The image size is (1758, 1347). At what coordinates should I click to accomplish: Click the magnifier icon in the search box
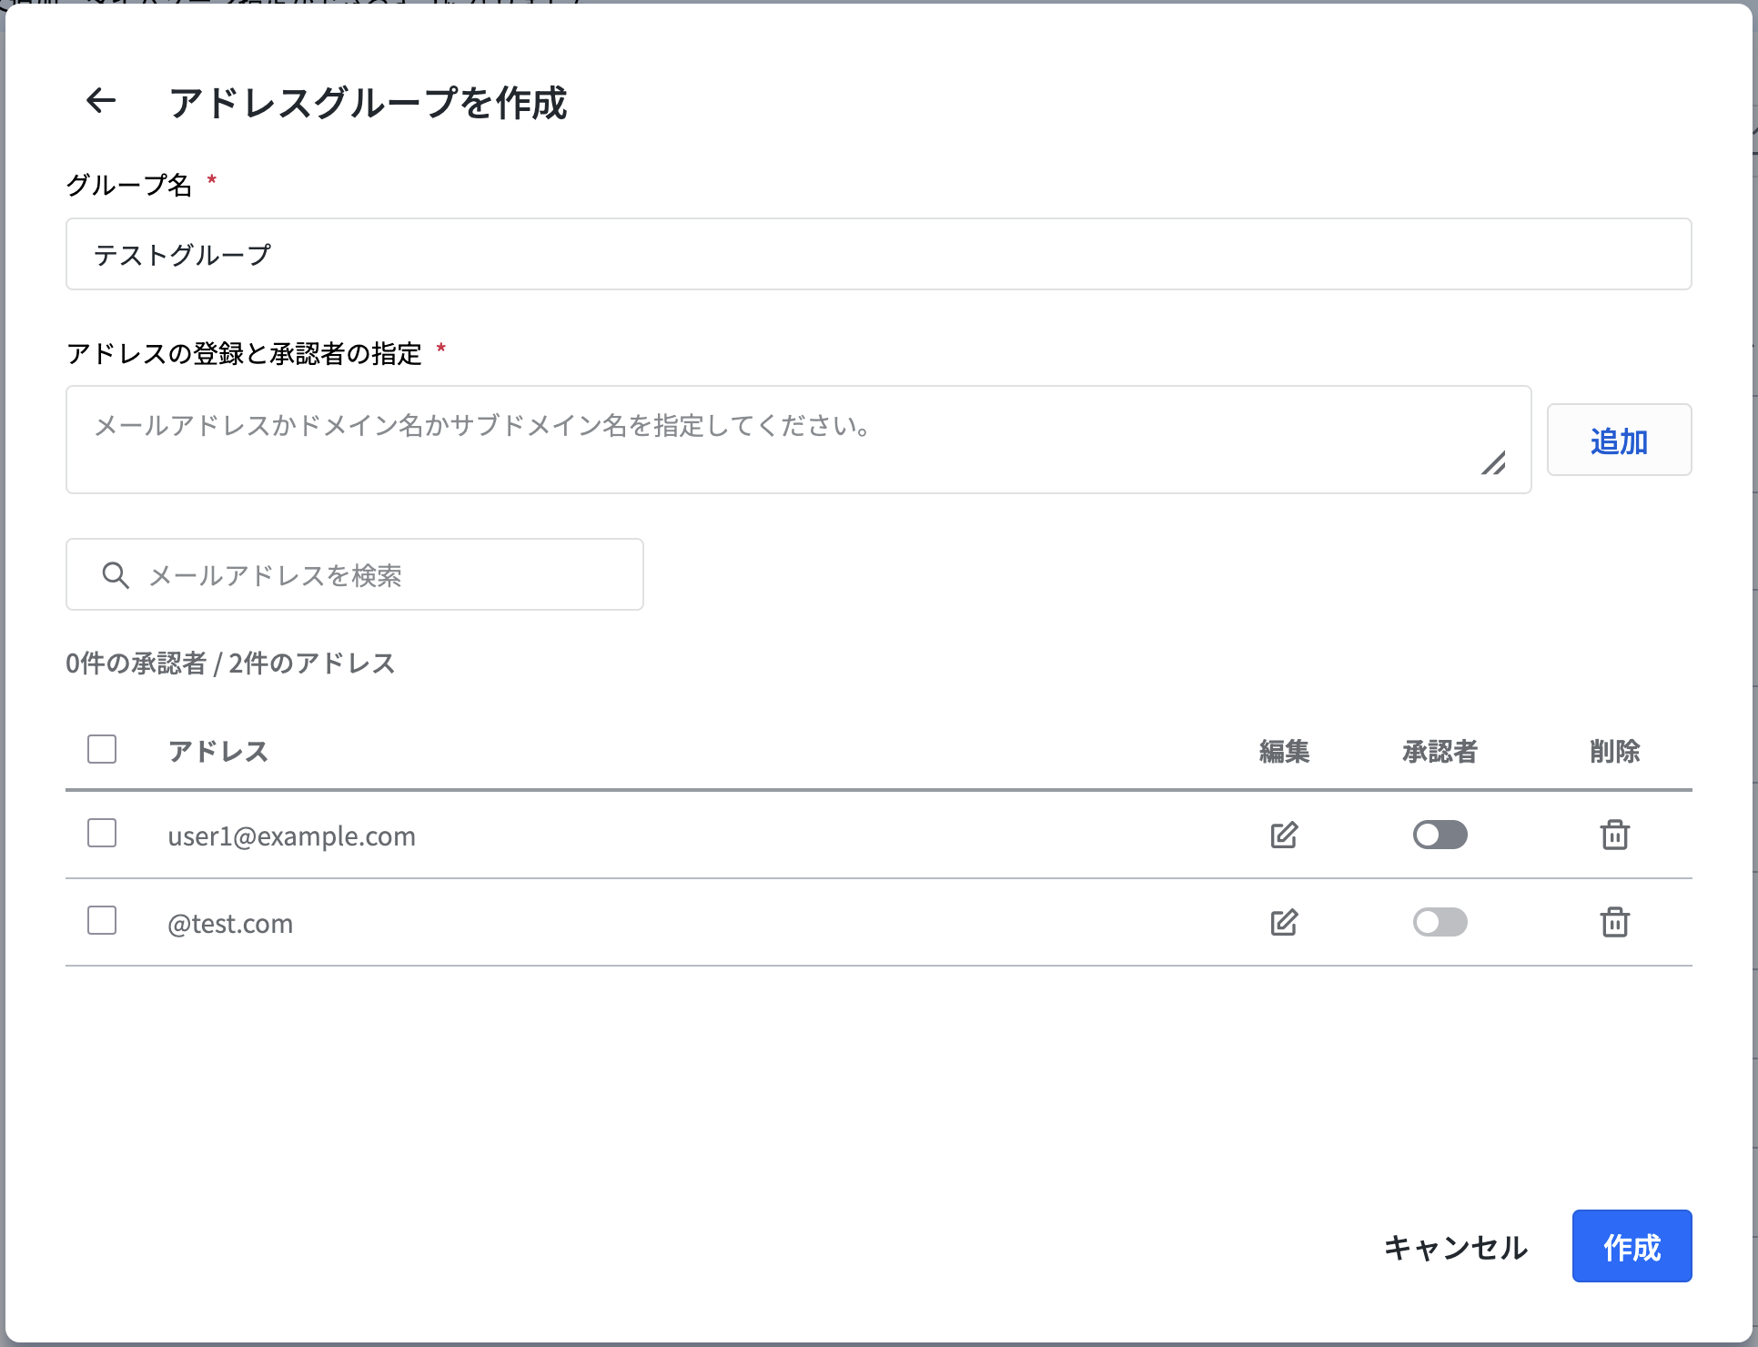pos(116,575)
